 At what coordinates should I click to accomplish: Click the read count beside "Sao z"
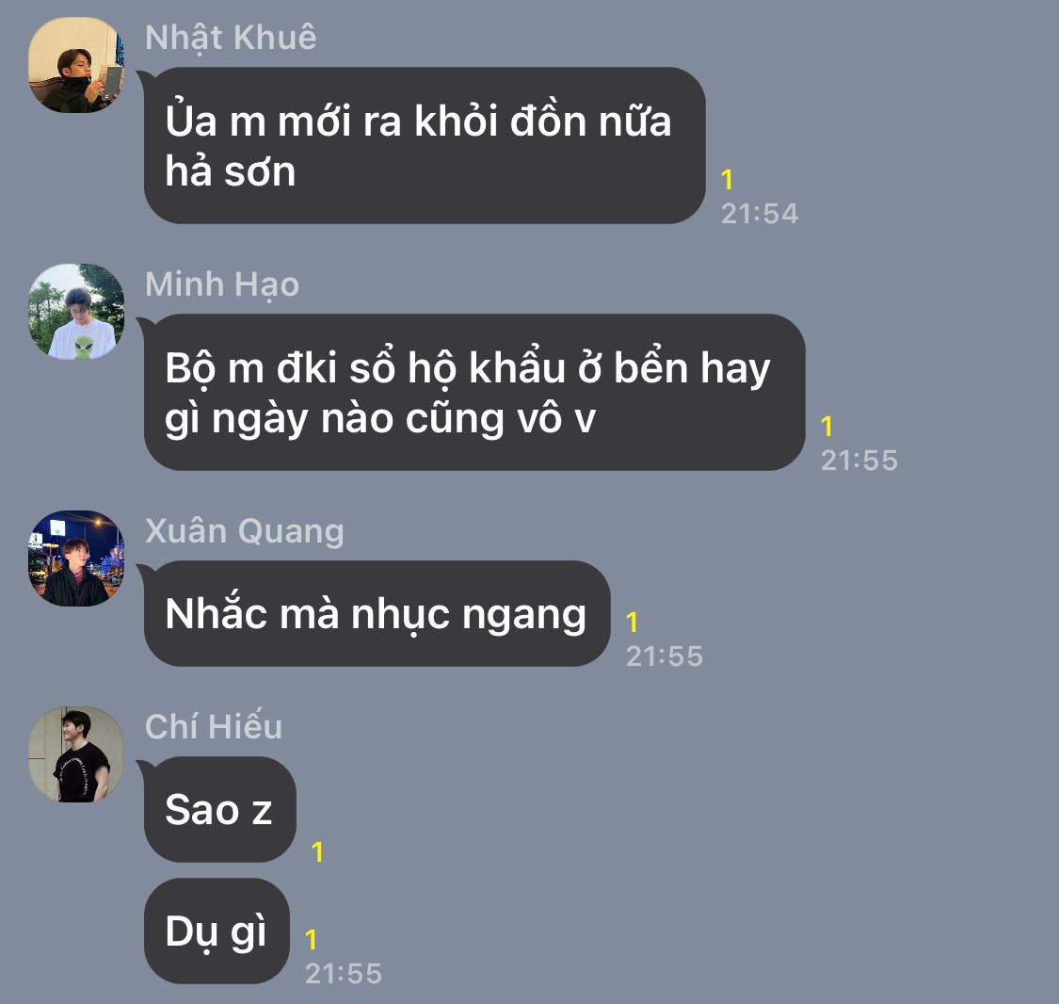coord(318,852)
